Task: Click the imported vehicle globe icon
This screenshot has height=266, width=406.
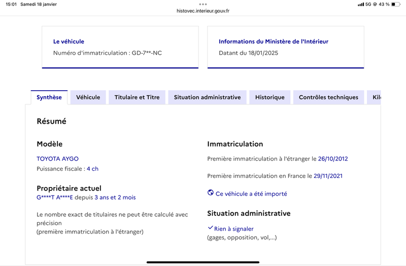Action: point(211,193)
